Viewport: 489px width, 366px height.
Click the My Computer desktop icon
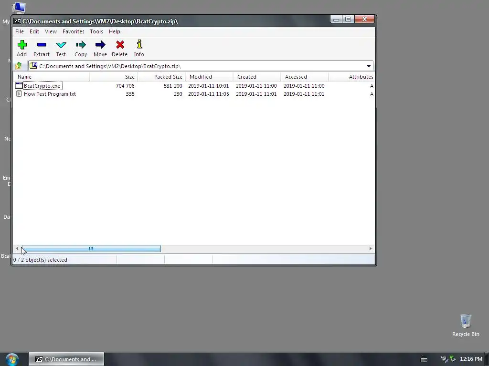click(18, 8)
